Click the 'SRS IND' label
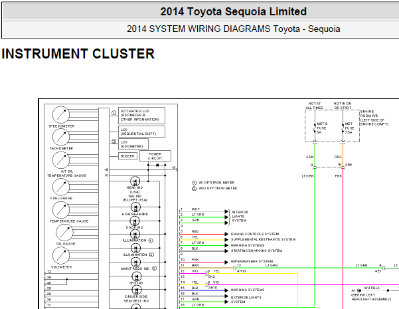The image size is (399, 309). click(136, 283)
